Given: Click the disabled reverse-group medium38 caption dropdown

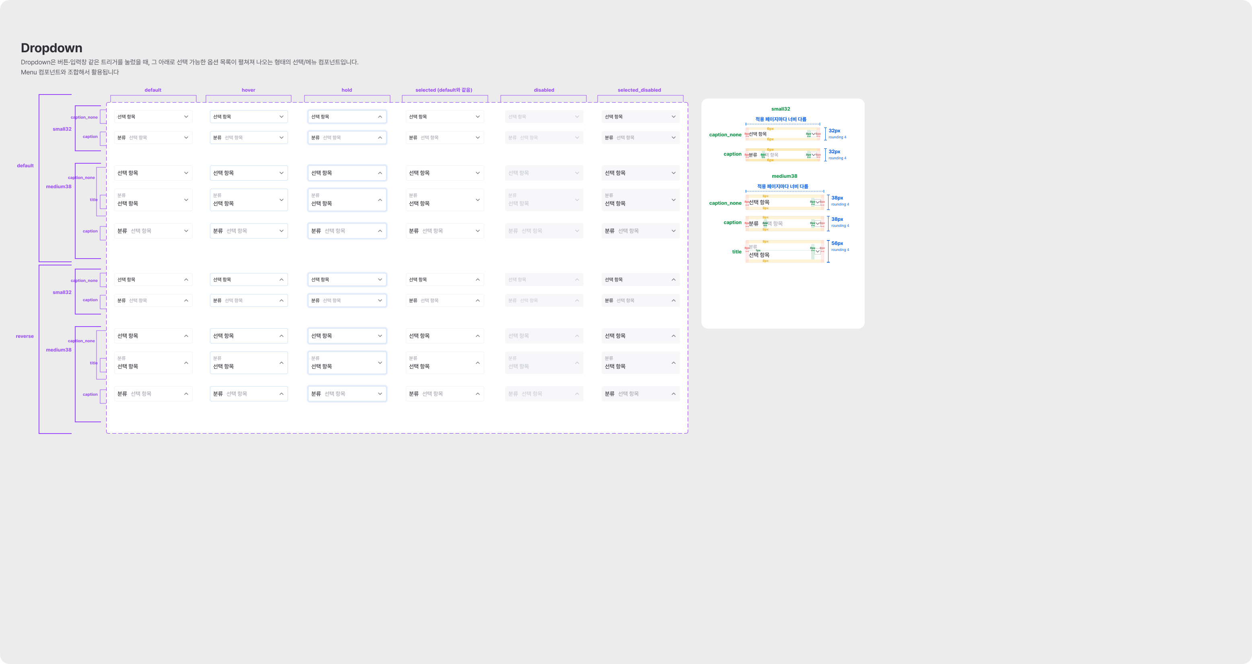Looking at the screenshot, I should [544, 394].
